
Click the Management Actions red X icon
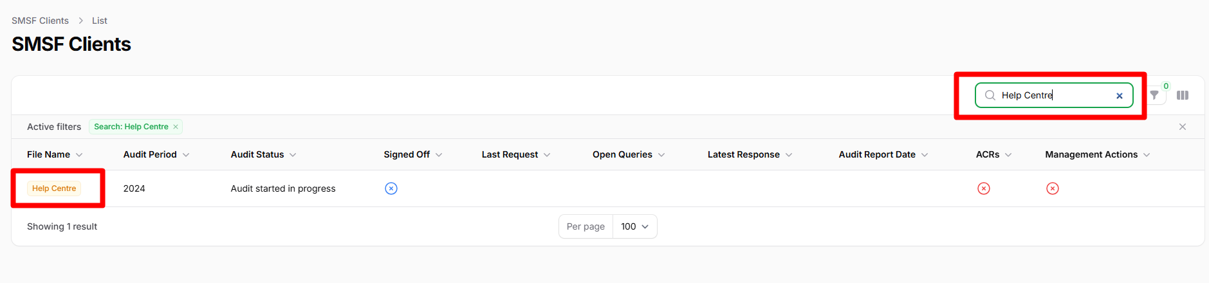pos(1053,188)
